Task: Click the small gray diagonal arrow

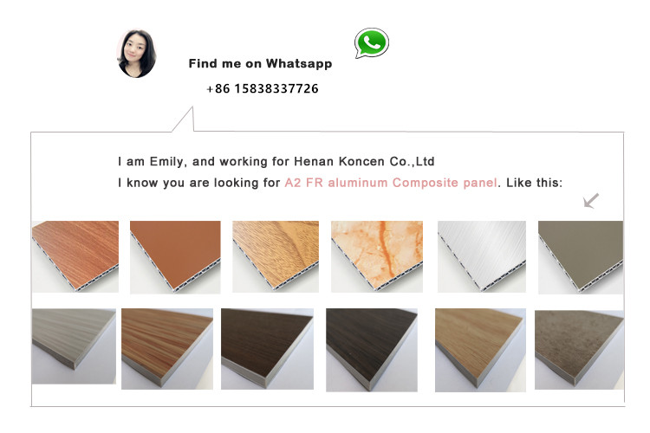Action: pyautogui.click(x=591, y=201)
